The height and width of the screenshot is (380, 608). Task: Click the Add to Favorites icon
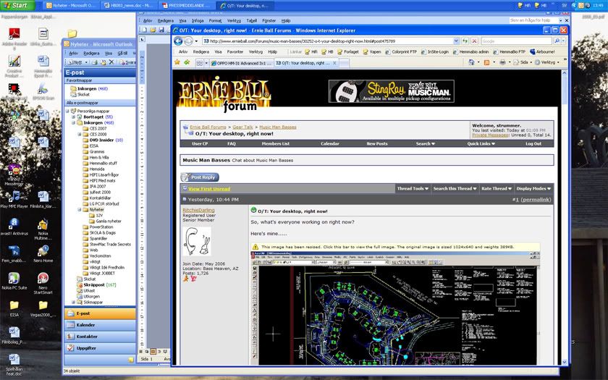click(x=187, y=62)
